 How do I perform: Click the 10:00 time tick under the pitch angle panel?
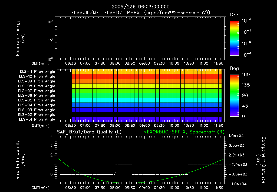coord(174,126)
